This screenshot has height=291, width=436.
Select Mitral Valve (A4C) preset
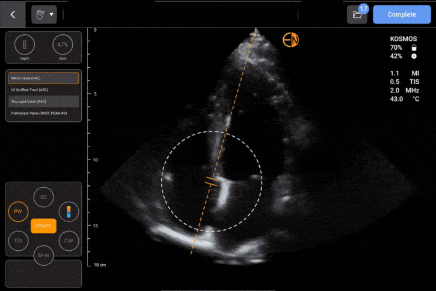43,78
